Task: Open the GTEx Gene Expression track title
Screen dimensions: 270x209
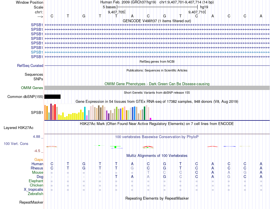Action: [x=157, y=101]
